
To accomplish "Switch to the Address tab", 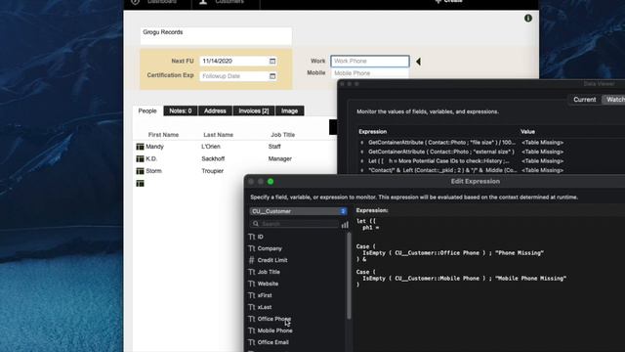I will coord(215,110).
